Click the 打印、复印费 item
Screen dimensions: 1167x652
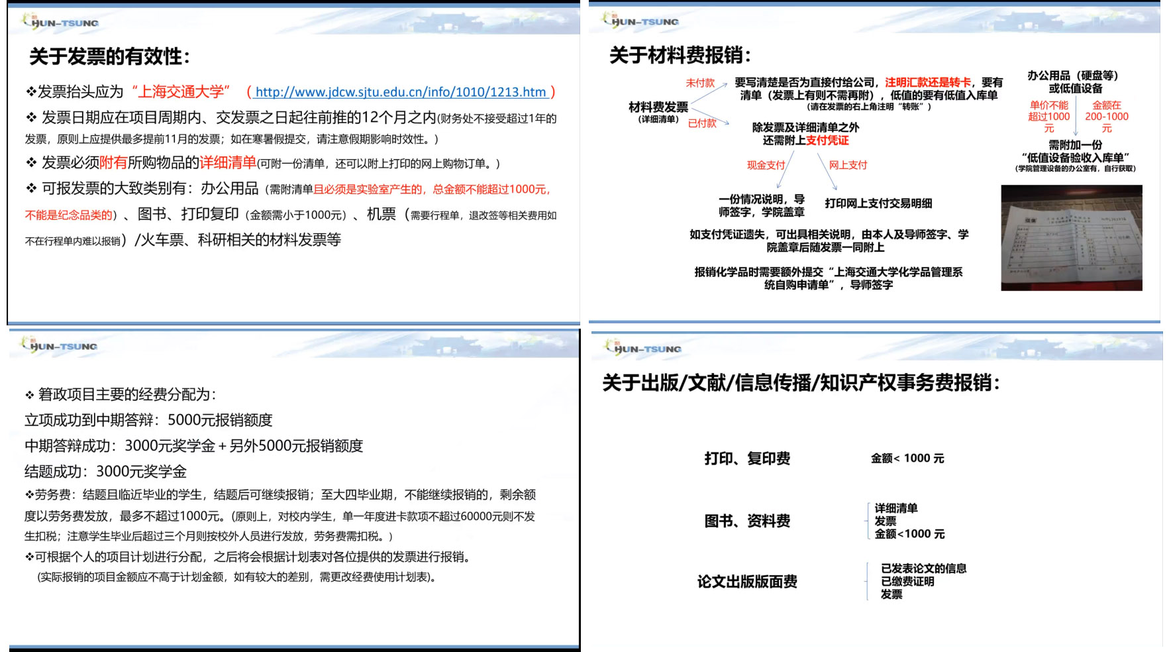[x=747, y=459]
